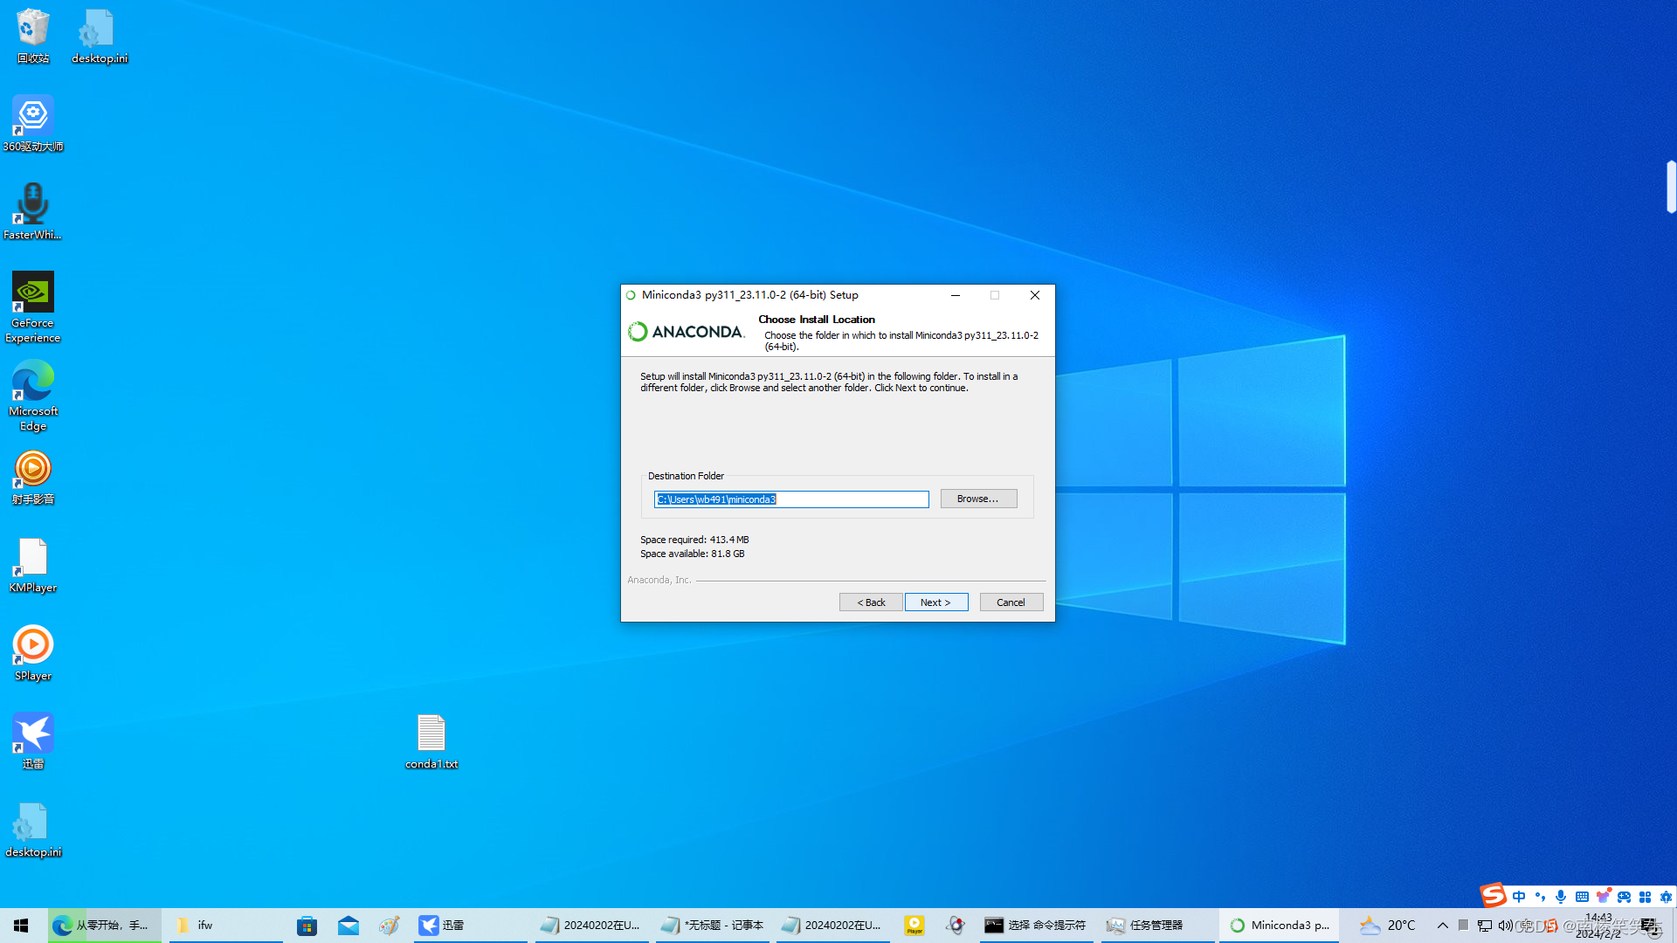Open the Sogou soft keyboard icon

click(x=1582, y=897)
